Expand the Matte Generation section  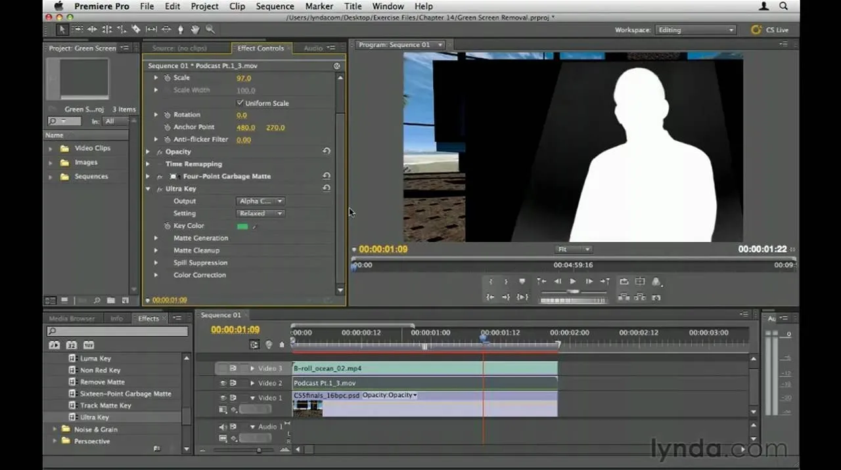(156, 238)
